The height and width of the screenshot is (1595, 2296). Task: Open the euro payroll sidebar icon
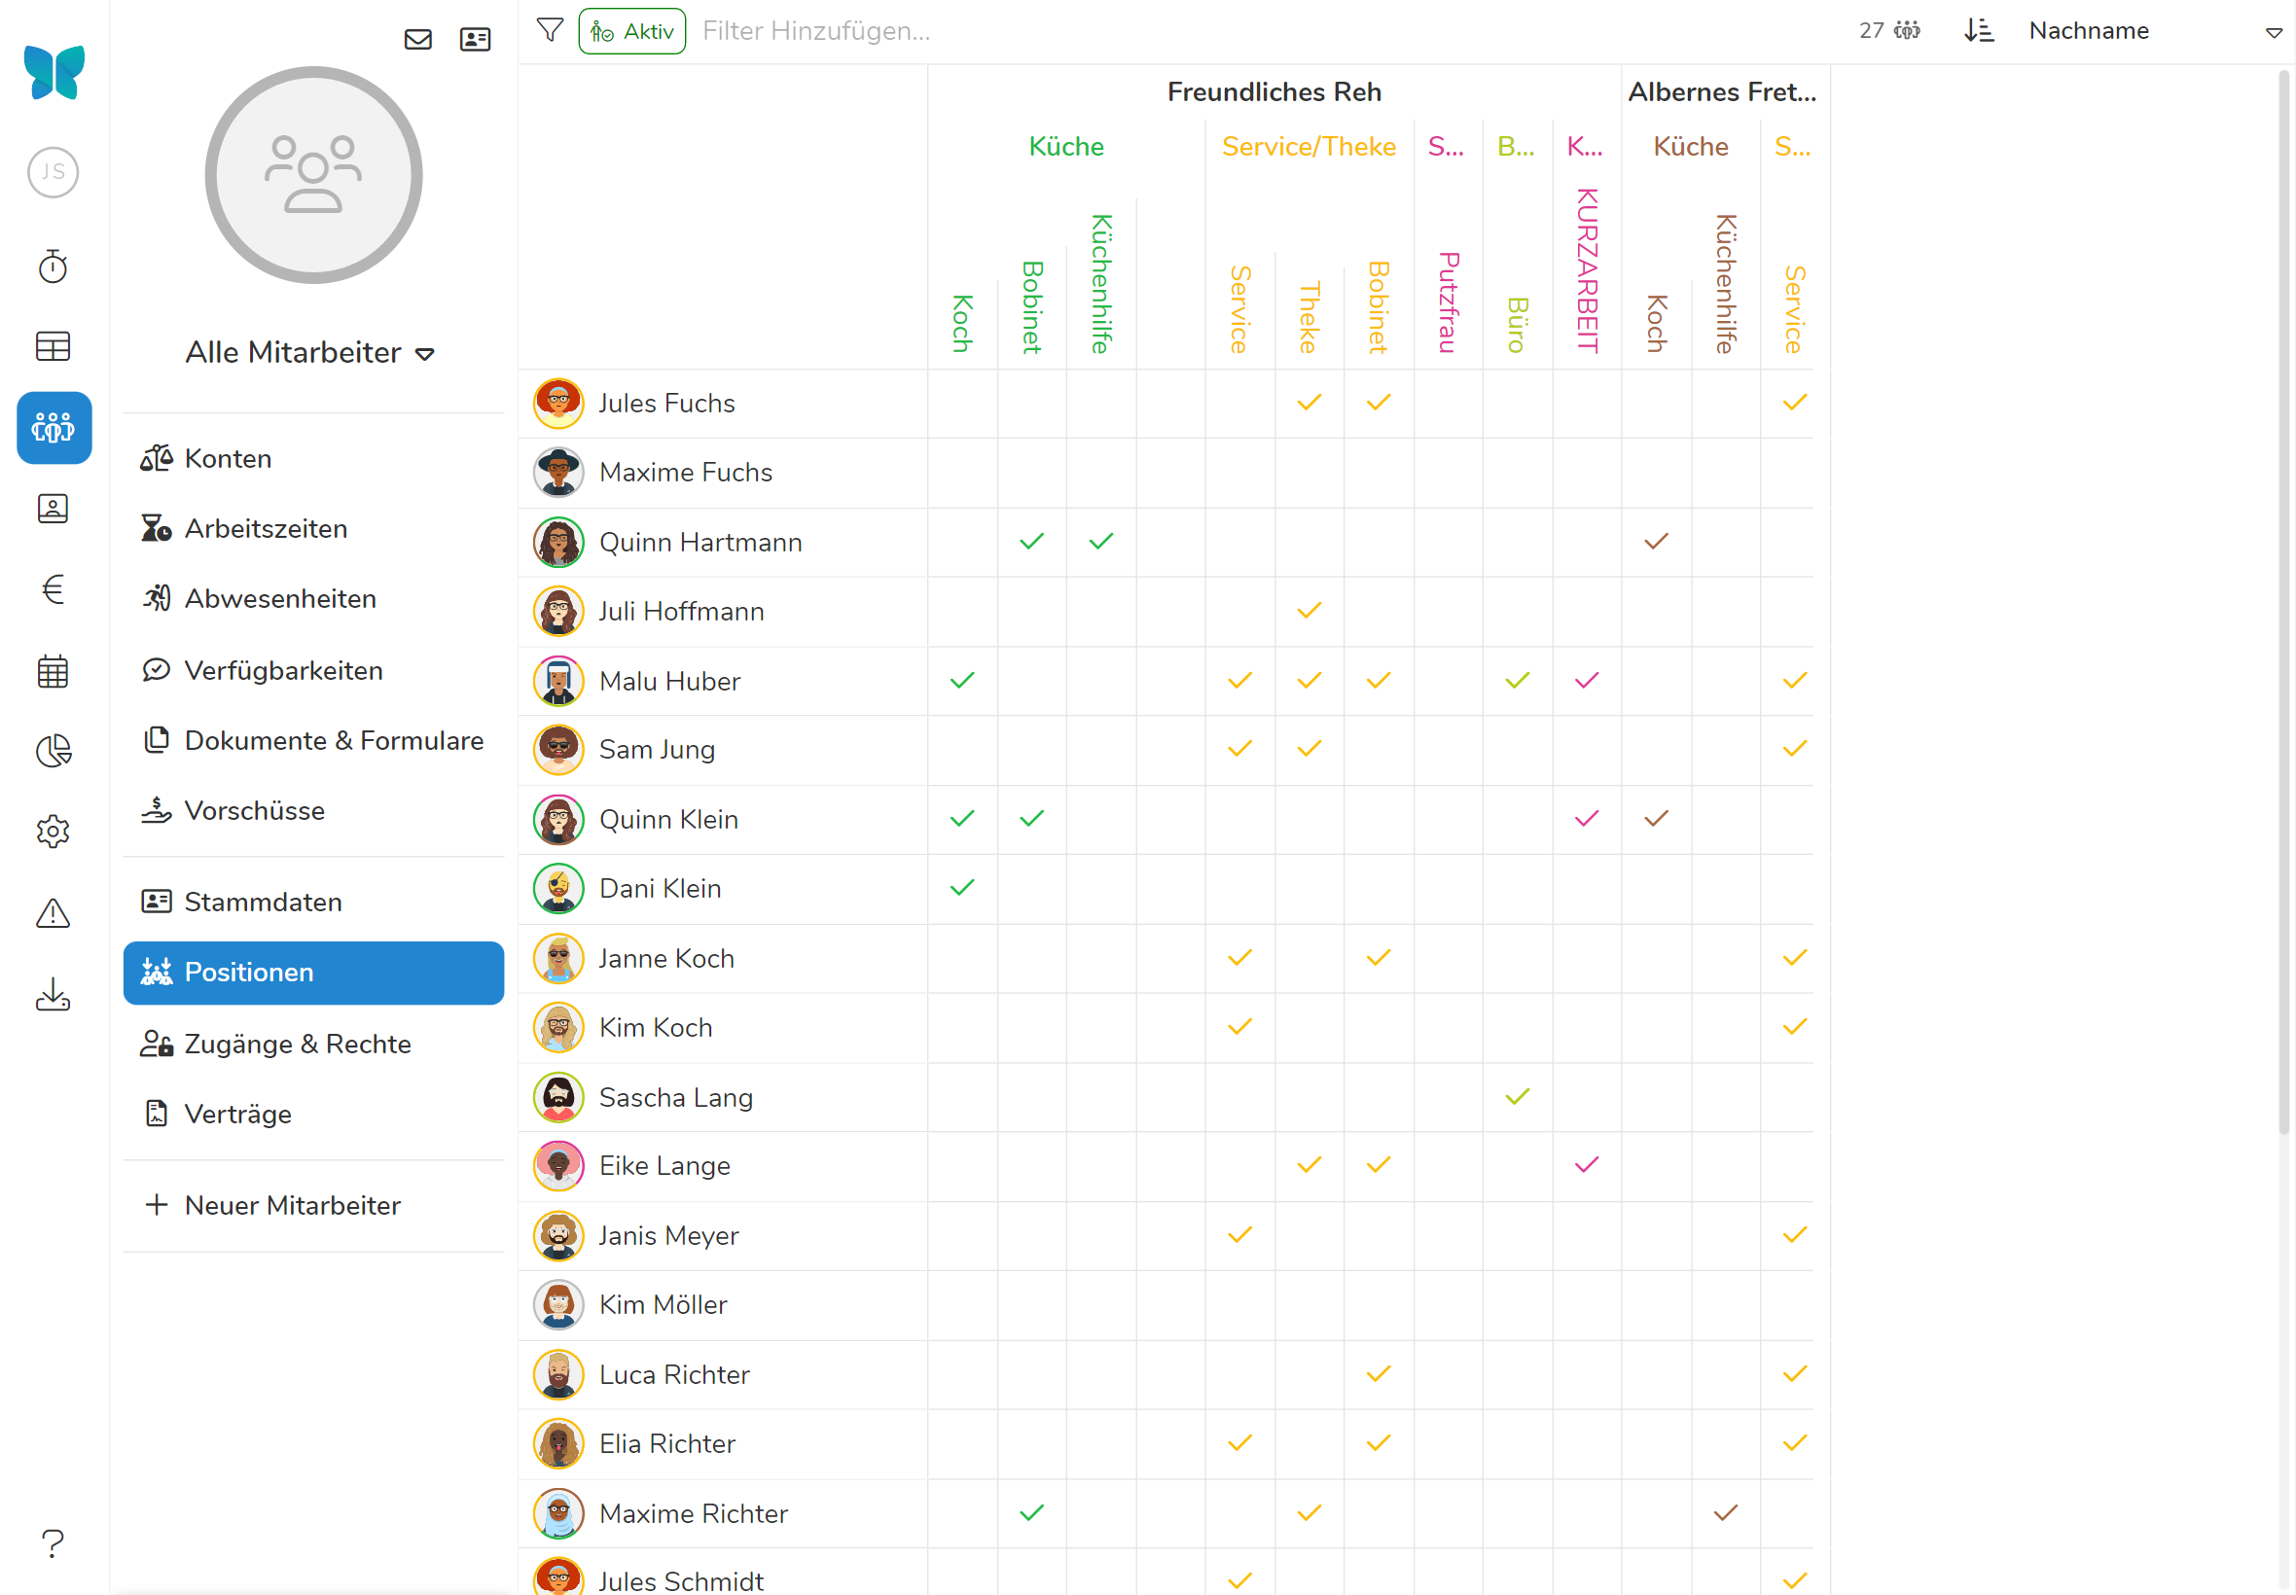53,589
